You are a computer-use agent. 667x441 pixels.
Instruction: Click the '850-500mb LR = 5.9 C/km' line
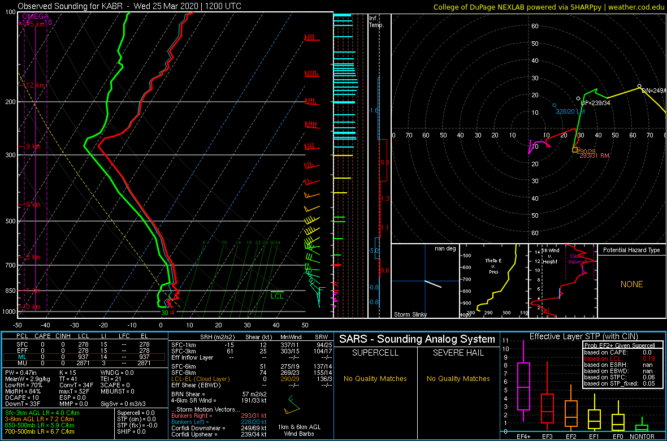click(40, 426)
